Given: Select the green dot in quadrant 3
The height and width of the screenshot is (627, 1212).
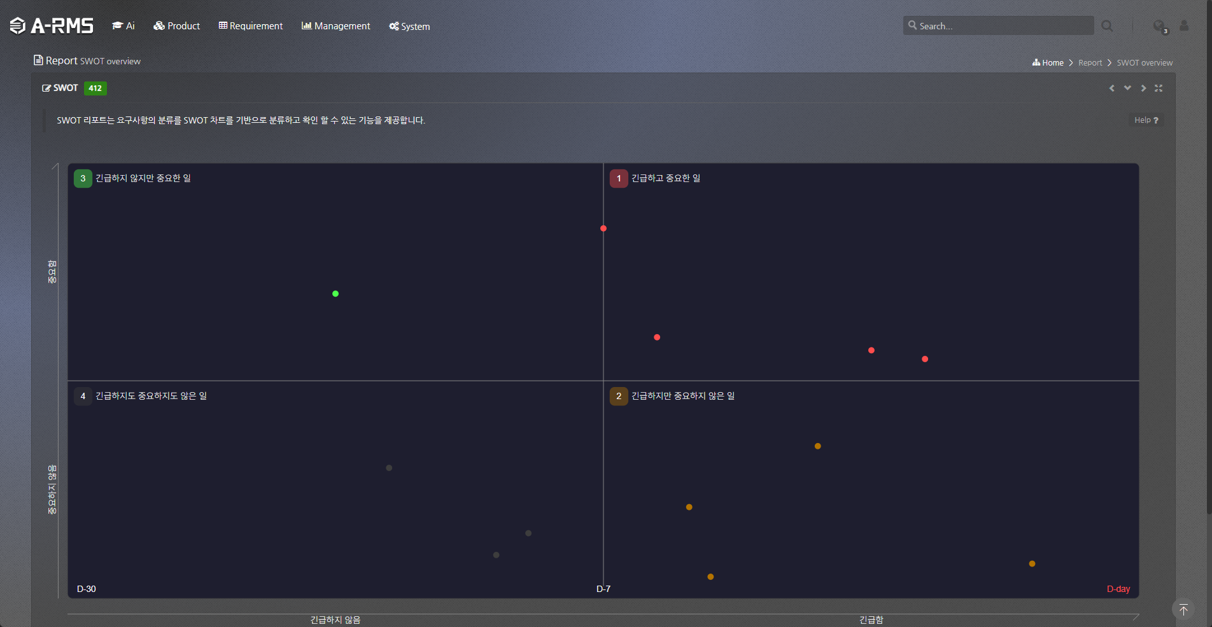Looking at the screenshot, I should click(x=335, y=293).
